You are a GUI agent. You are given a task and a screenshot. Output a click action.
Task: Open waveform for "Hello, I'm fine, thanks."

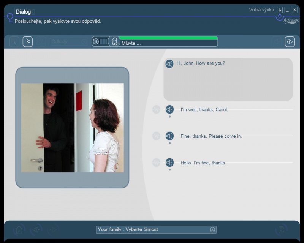tap(156, 163)
